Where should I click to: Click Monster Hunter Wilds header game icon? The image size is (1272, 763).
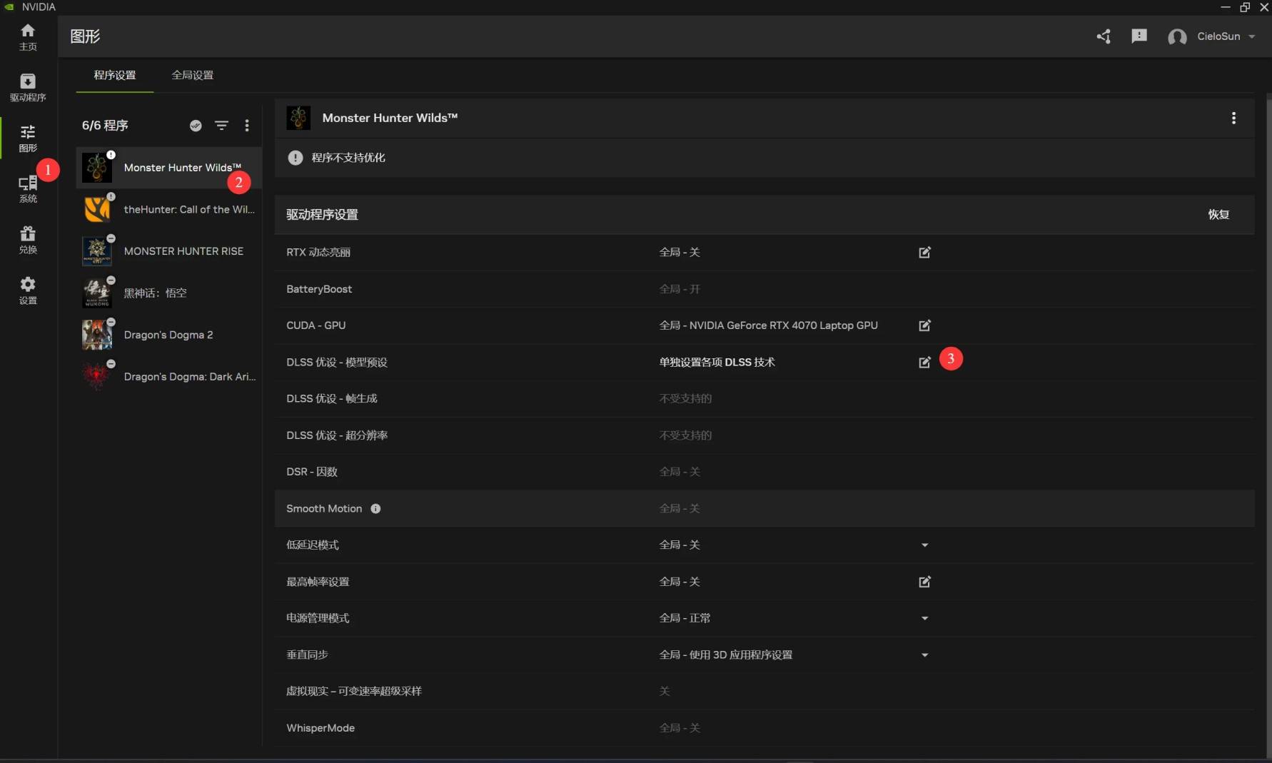click(x=298, y=118)
